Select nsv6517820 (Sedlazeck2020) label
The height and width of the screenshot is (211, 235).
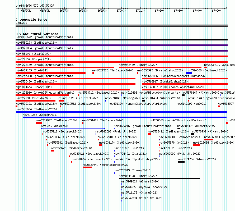[79, 98]
